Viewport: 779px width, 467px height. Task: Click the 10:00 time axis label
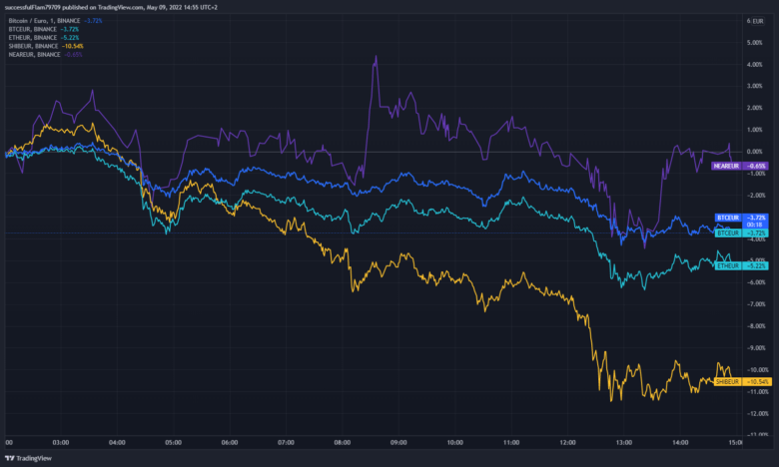pyautogui.click(x=454, y=442)
